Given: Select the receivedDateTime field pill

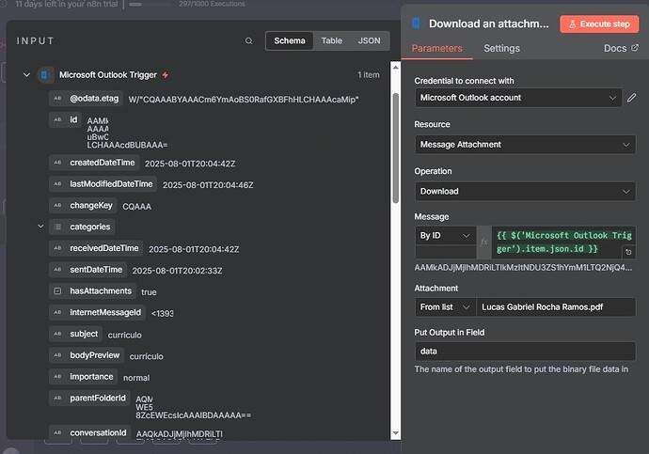Looking at the screenshot, I should (x=96, y=248).
